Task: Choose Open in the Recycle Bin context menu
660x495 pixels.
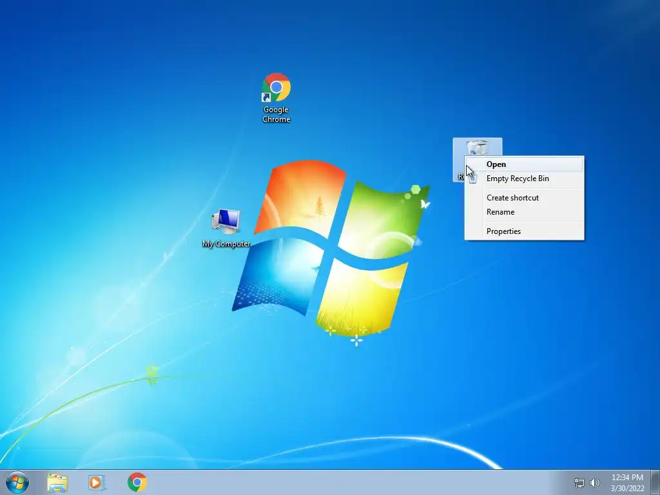Action: [x=524, y=164]
